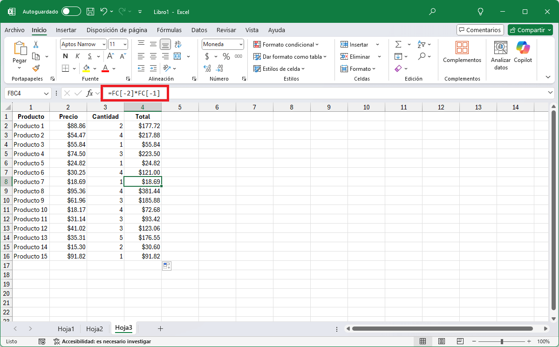
Task: Click the Insert Function fx icon
Action: 90,93
